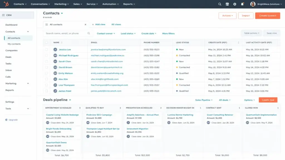Open the Automation menu

coord(110,4)
